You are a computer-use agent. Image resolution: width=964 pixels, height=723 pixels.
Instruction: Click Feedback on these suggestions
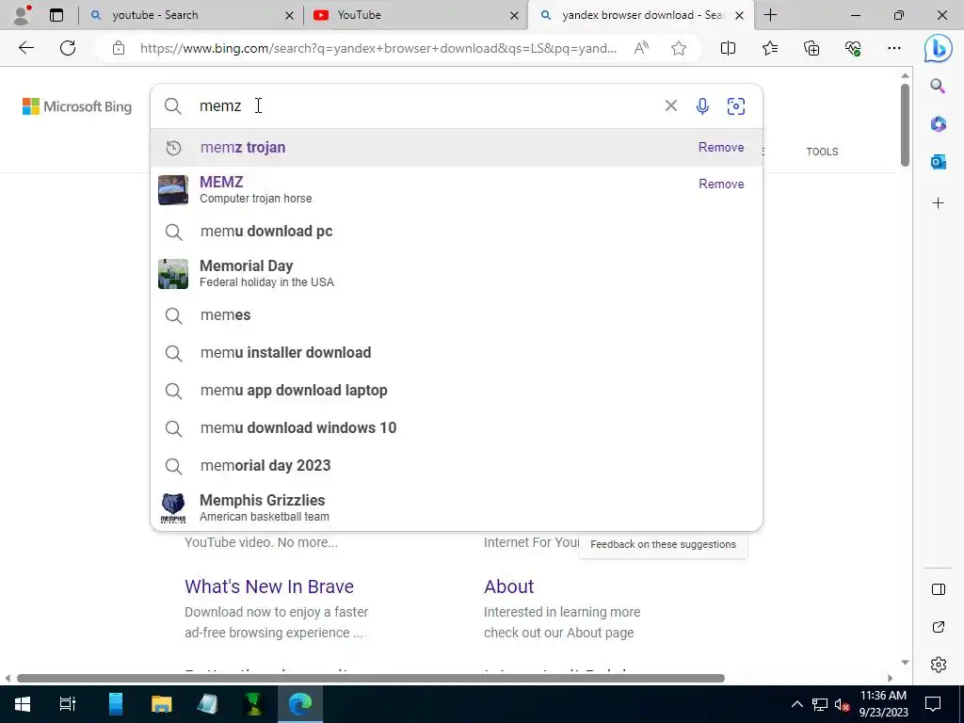(x=663, y=544)
